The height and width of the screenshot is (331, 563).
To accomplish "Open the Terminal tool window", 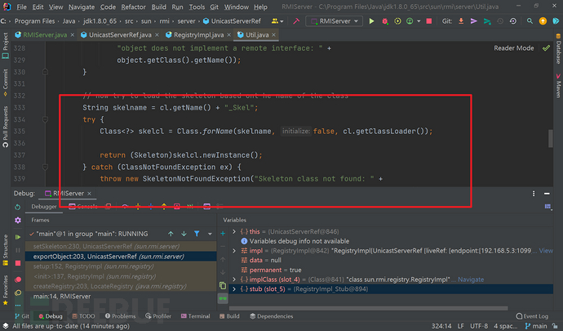I will coord(195,316).
